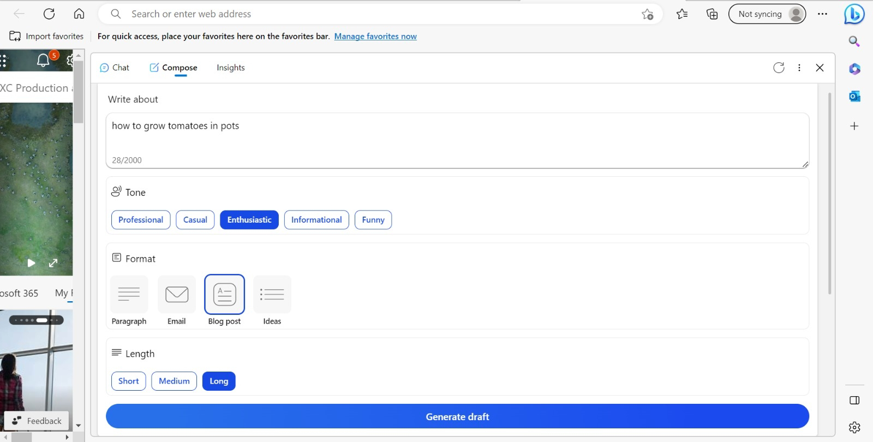The image size is (873, 442).
Task: Click the text box resize handle
Action: [x=805, y=164]
